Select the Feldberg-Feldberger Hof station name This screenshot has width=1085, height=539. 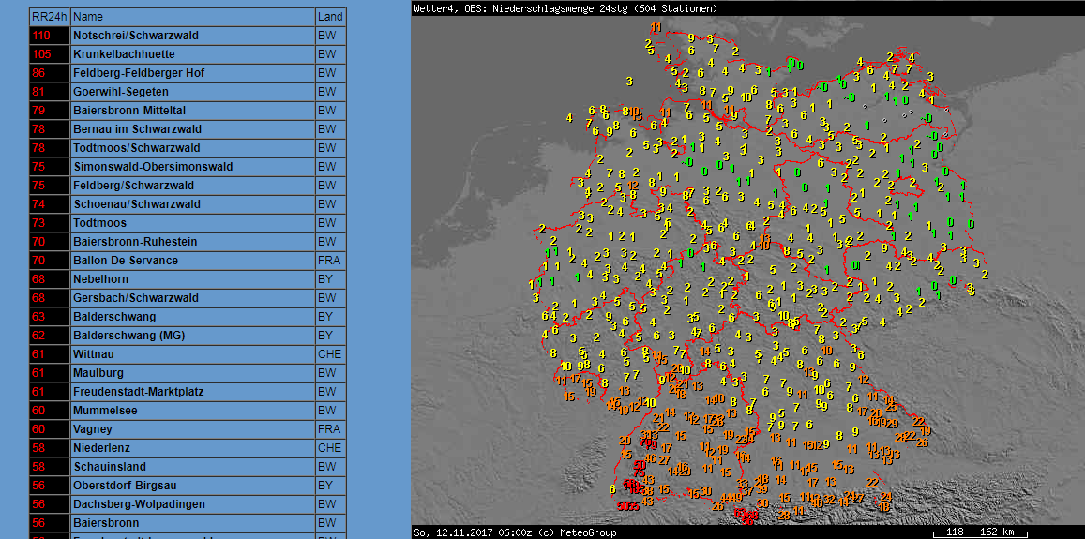(x=139, y=73)
